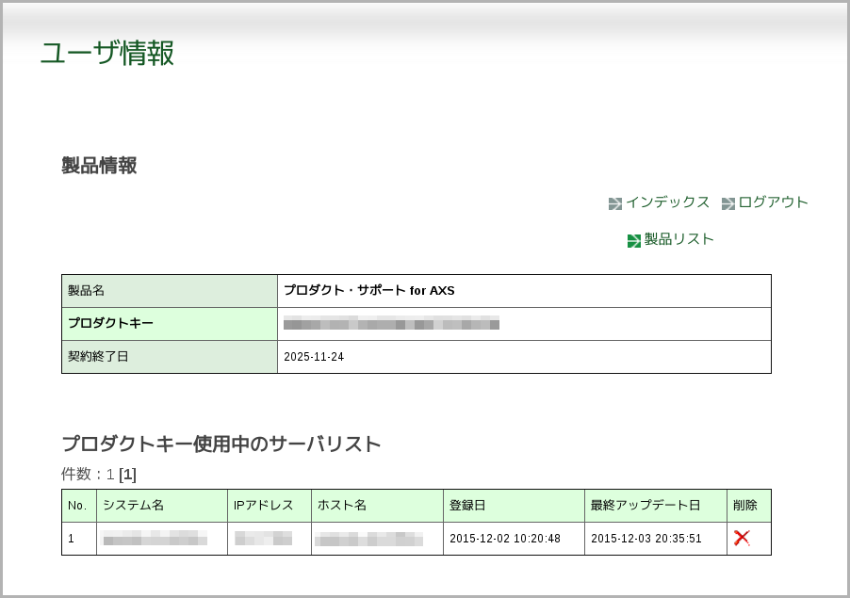850x598 pixels.
Task: Select the registration timestamp 2015-12-02 10:20:48
Action: pyautogui.click(x=505, y=539)
